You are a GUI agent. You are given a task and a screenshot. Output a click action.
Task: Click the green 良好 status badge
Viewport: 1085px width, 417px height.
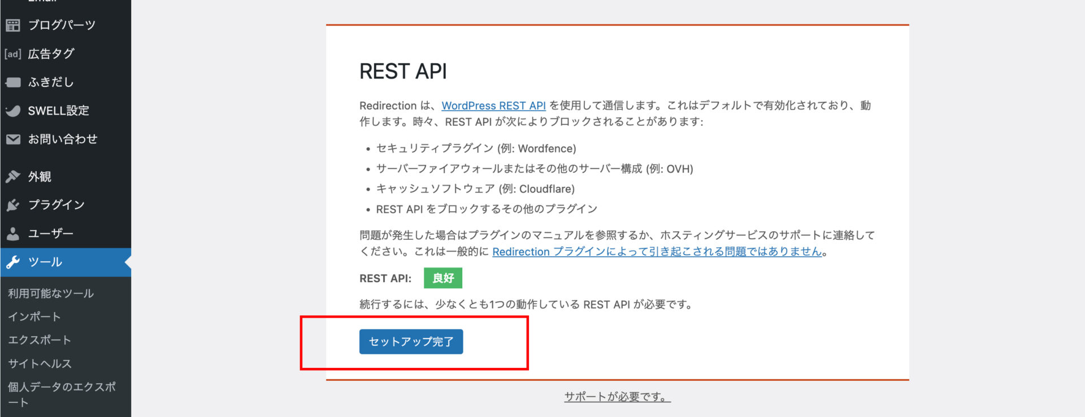[x=443, y=278]
